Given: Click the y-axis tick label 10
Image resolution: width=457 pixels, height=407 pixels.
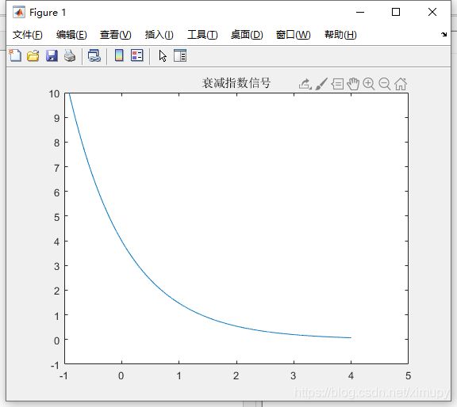Looking at the screenshot, I should tap(54, 94).
